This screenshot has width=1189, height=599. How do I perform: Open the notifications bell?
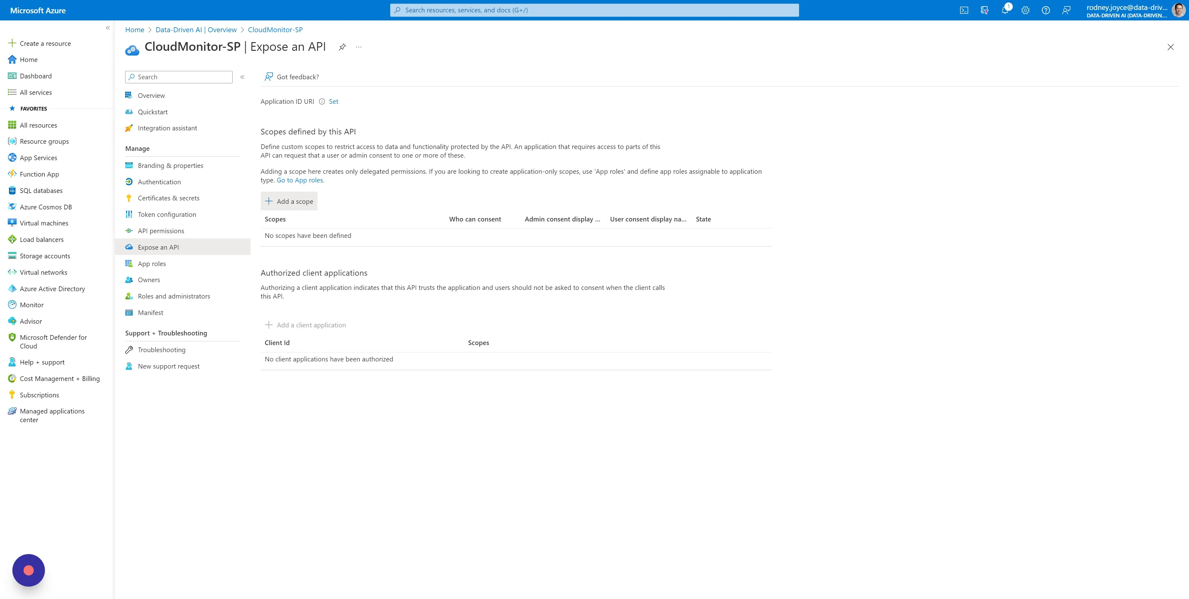click(x=1005, y=10)
